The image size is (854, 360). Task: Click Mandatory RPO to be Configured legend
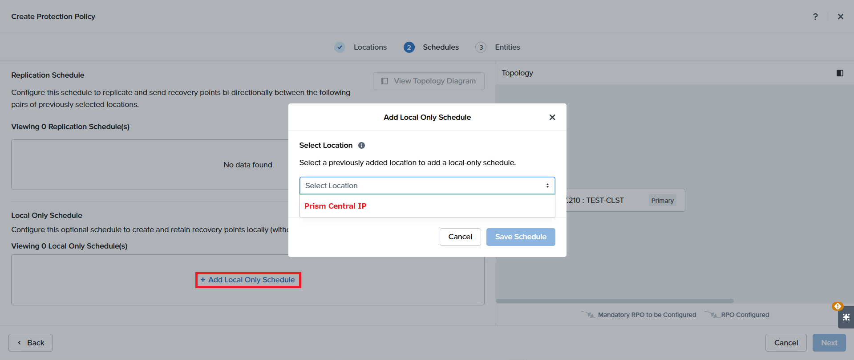(639, 315)
